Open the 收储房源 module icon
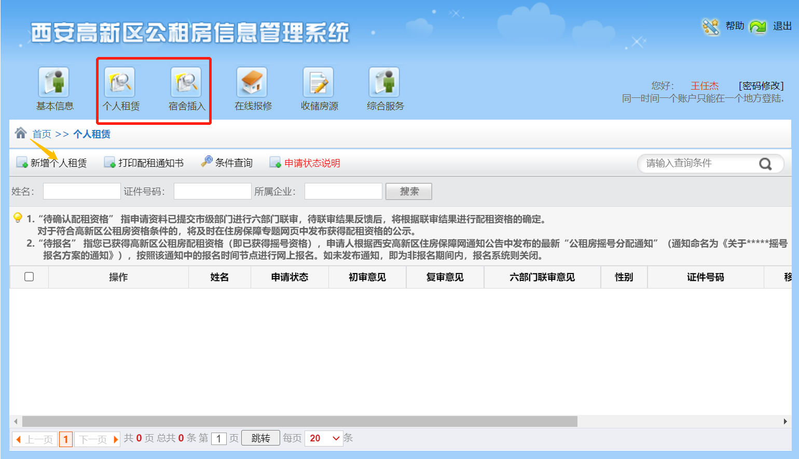This screenshot has height=459, width=799. (319, 82)
